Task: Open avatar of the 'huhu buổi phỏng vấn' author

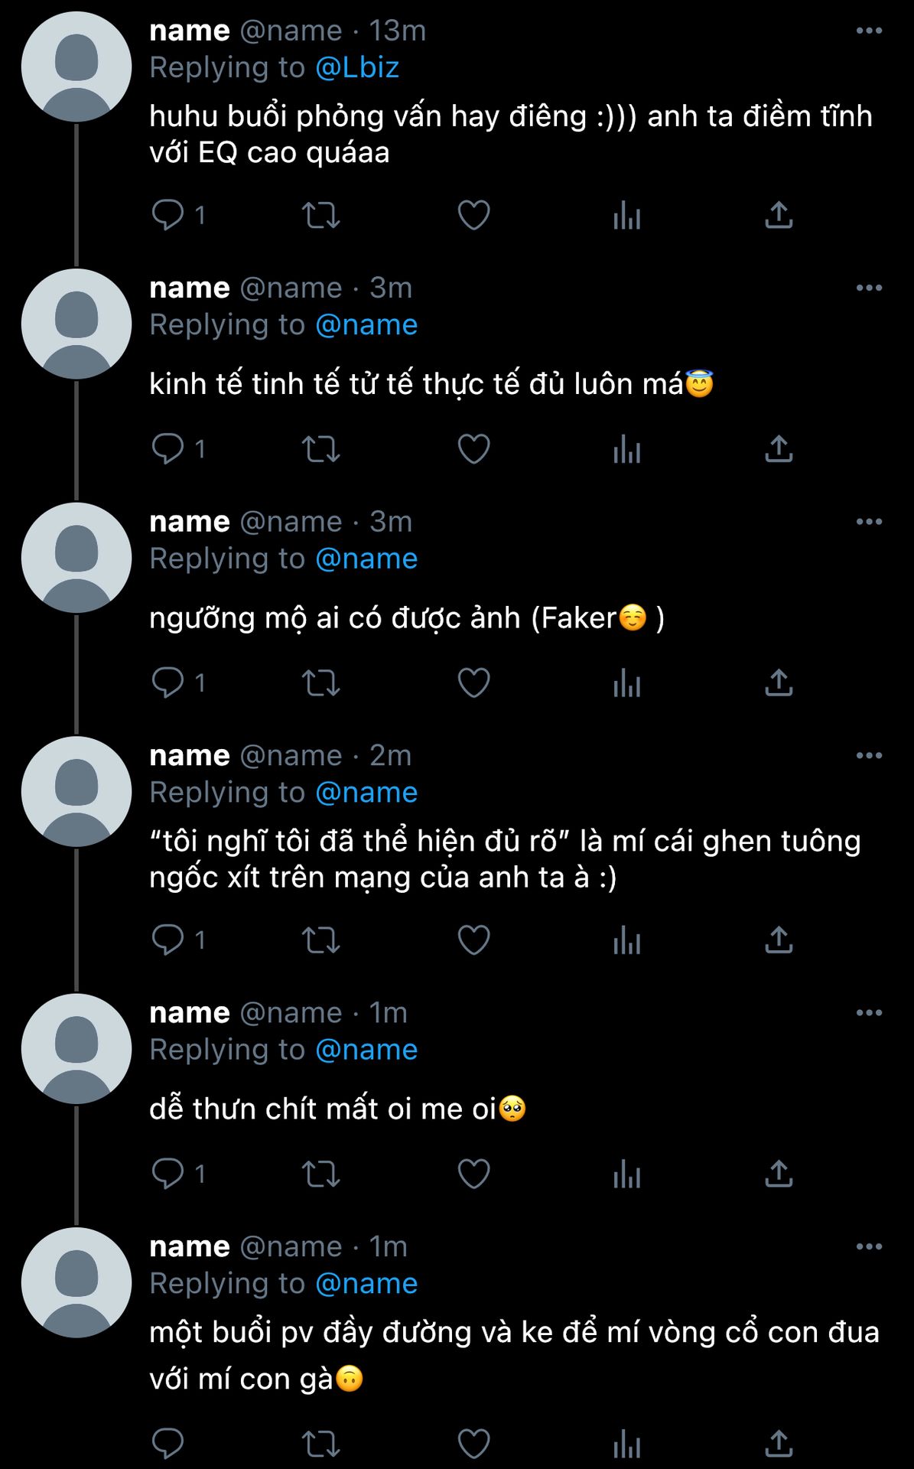Action: [x=76, y=67]
